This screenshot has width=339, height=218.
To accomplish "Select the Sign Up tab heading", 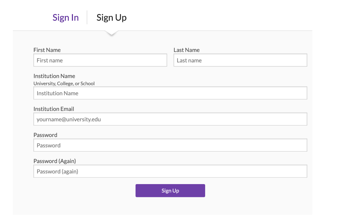I will click(x=111, y=18).
